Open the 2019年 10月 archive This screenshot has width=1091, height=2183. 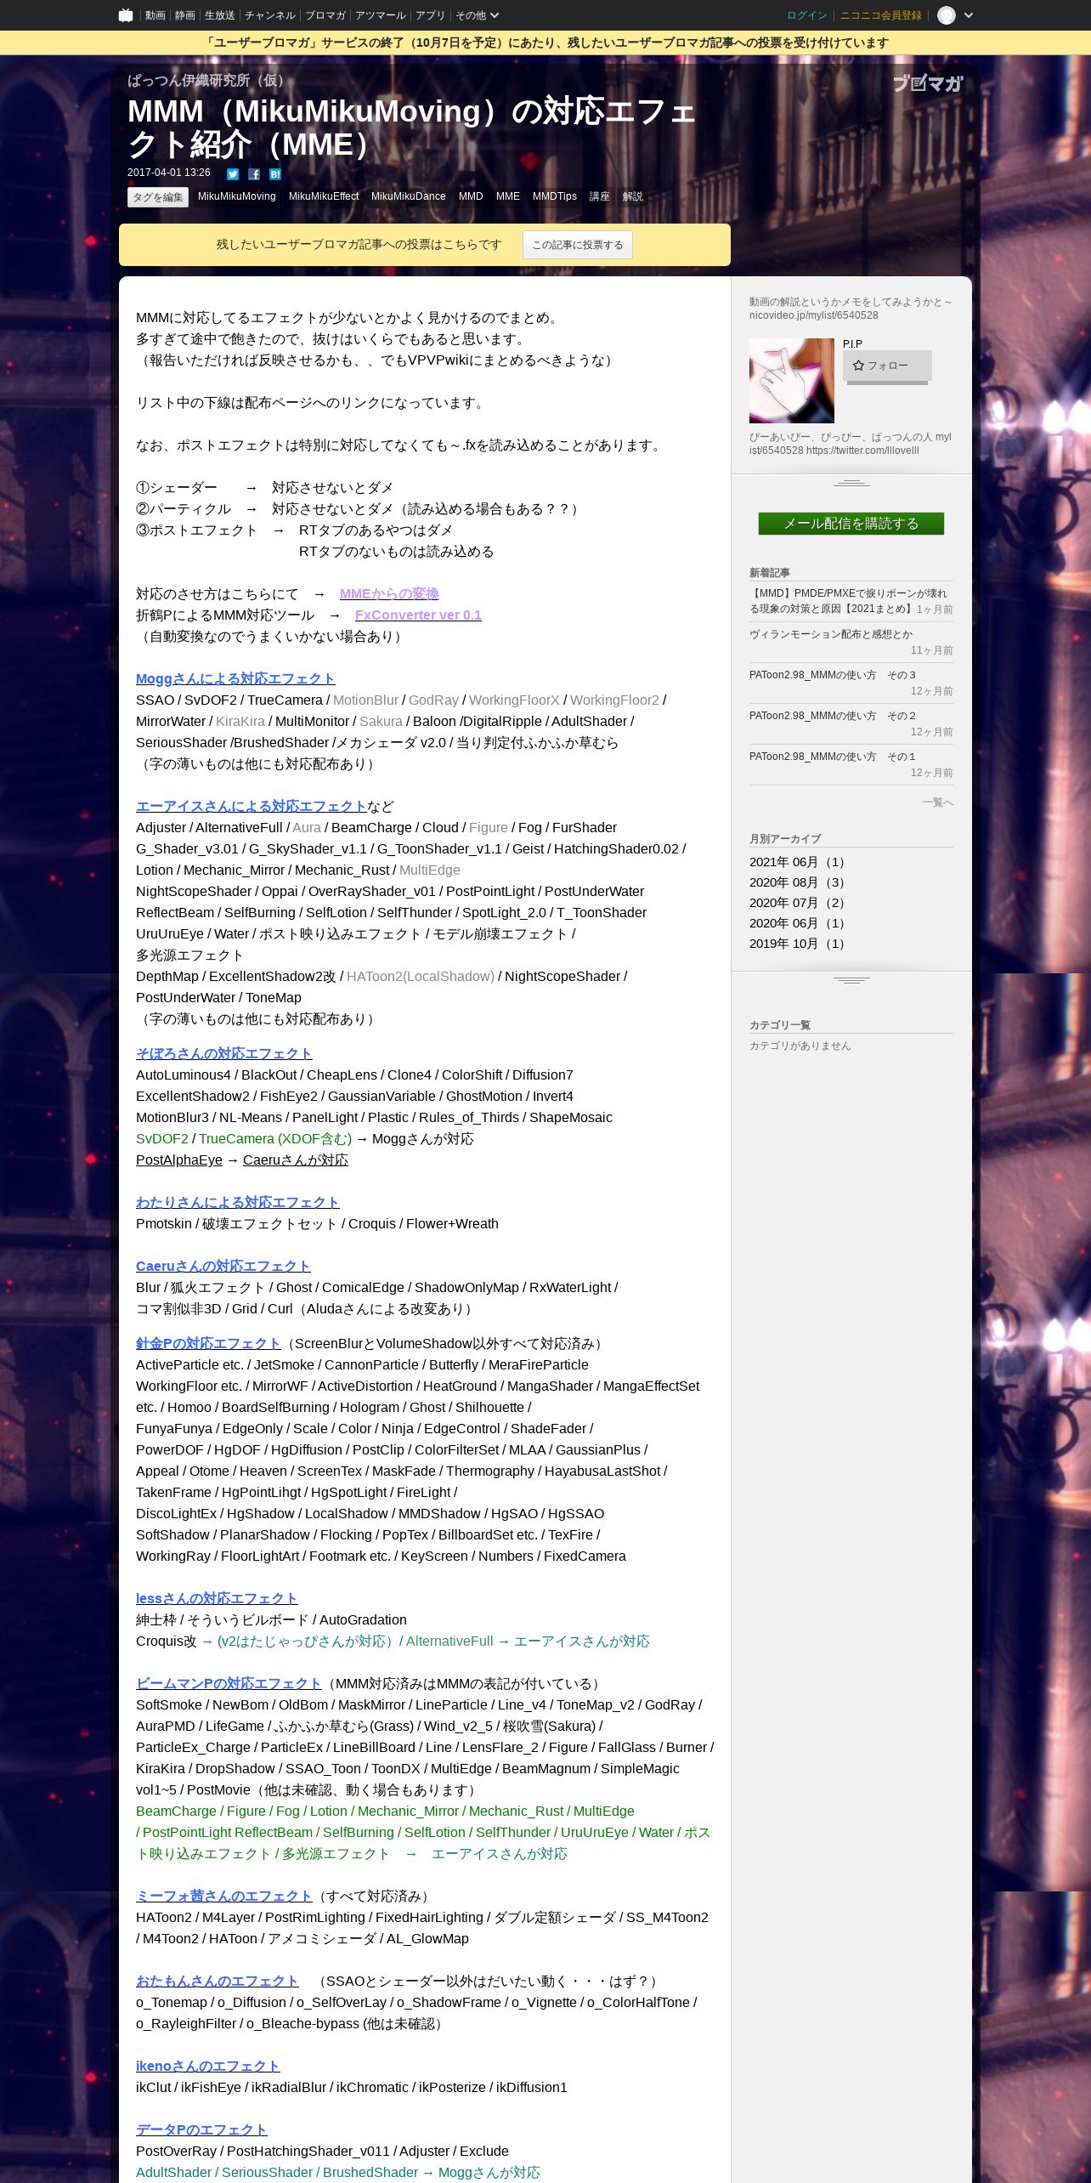pos(799,944)
